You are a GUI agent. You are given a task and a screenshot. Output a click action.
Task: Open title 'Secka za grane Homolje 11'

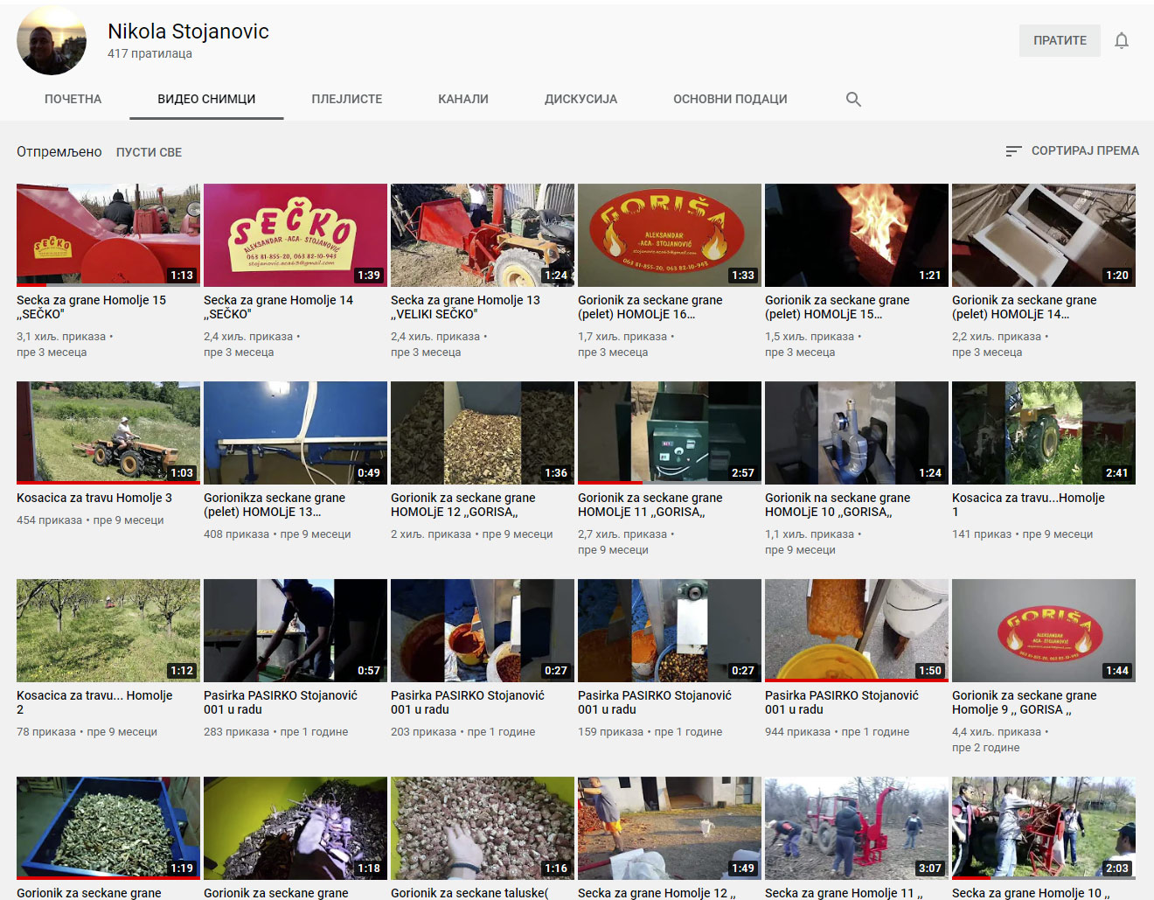[844, 893]
